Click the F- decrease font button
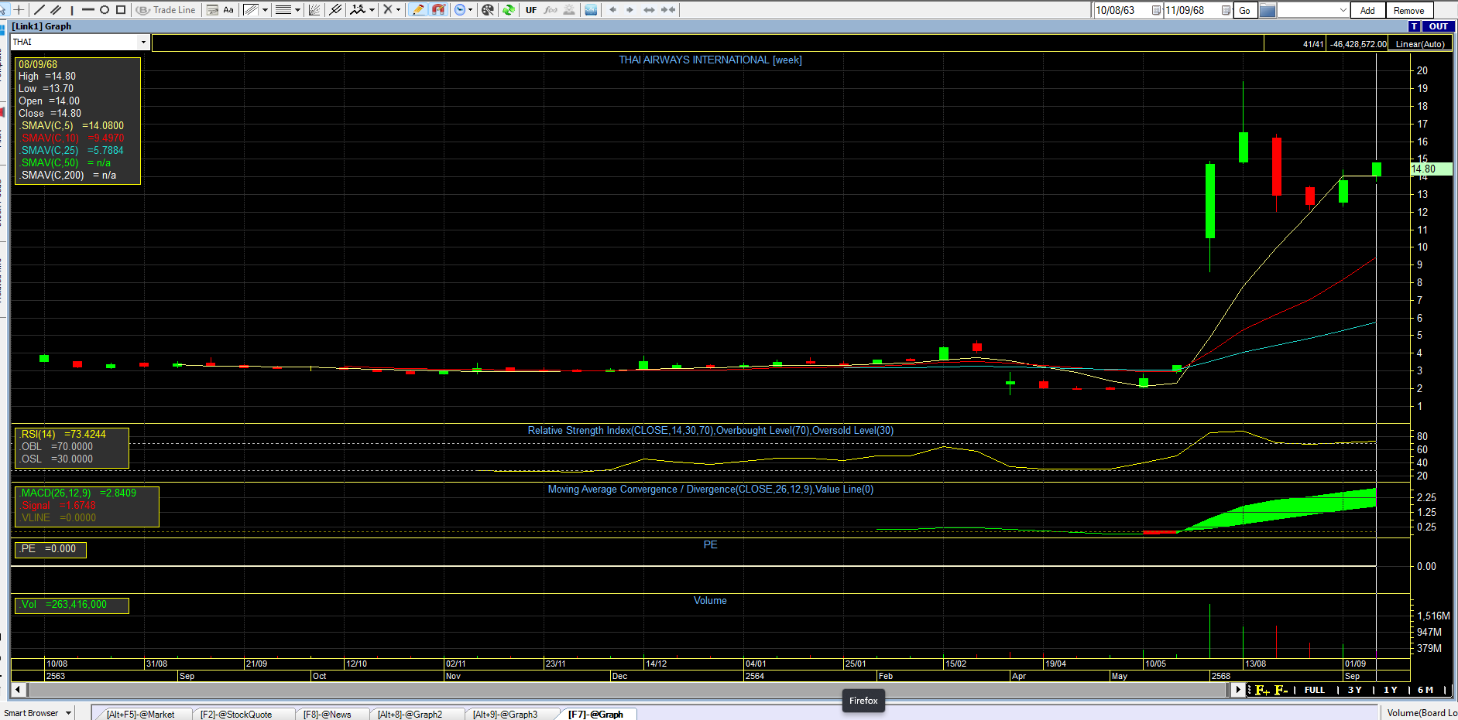Image resolution: width=1458 pixels, height=720 pixels. tap(1281, 690)
